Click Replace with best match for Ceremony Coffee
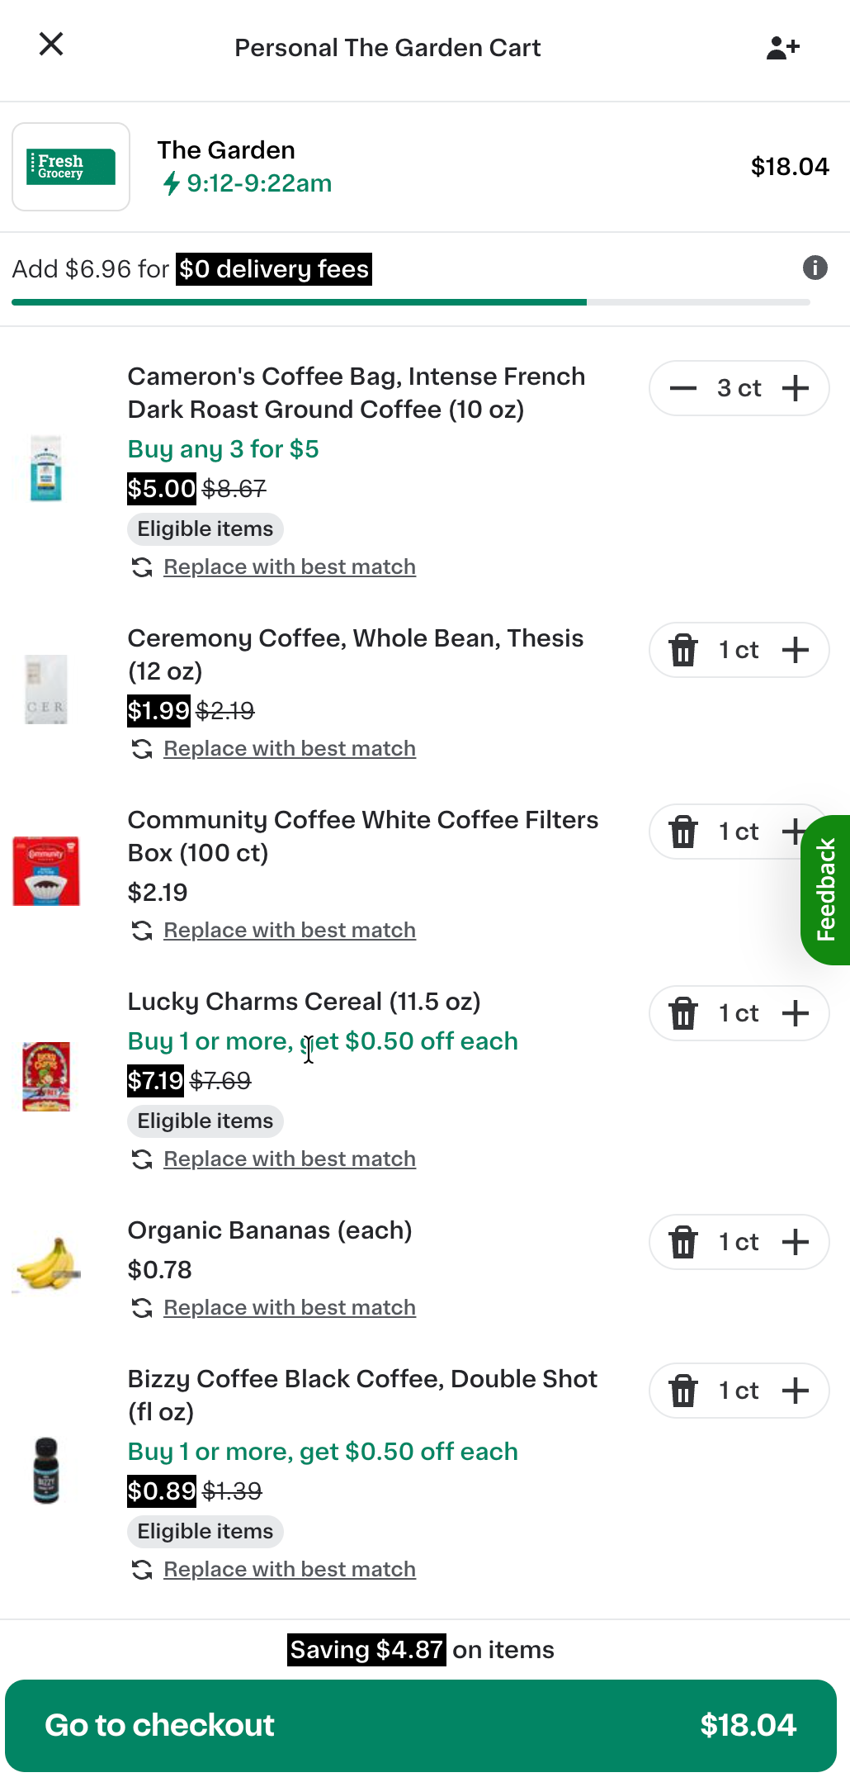This screenshot has width=850, height=1782. [x=289, y=748]
